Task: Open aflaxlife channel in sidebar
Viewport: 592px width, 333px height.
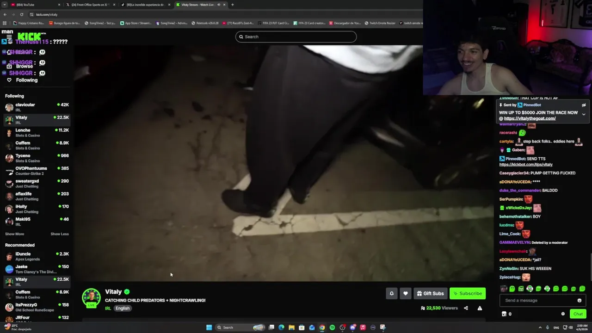Action: pyautogui.click(x=37, y=196)
